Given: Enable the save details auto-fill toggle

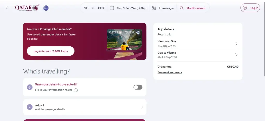Looking at the screenshot, I should pos(138,87).
